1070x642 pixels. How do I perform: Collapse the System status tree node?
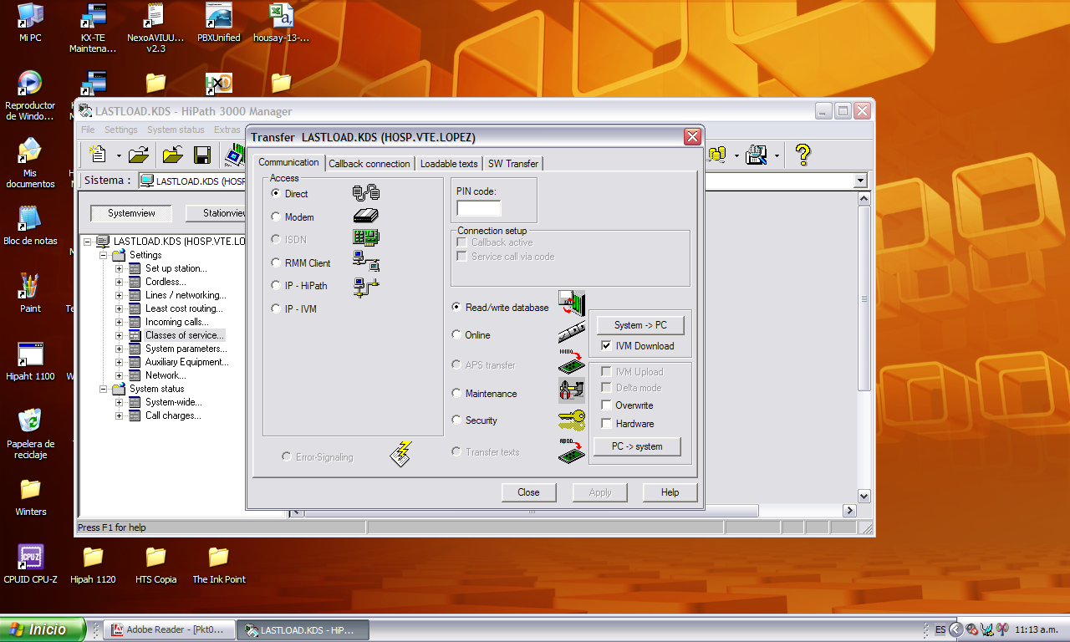(104, 389)
